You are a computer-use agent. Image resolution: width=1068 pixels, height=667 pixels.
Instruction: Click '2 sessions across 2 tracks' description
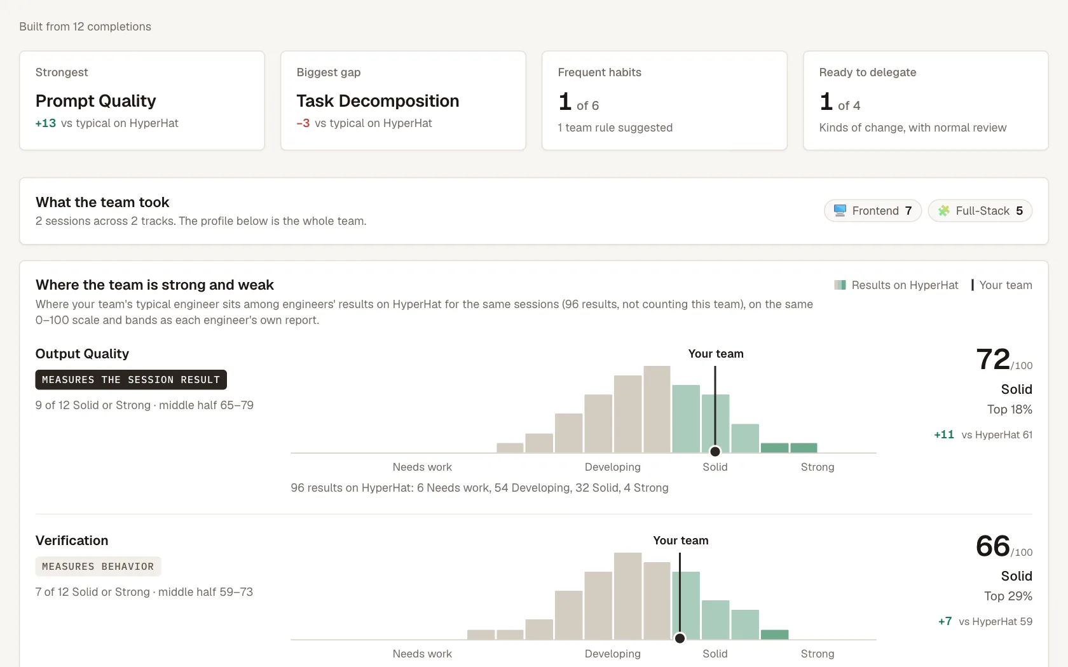pos(201,221)
